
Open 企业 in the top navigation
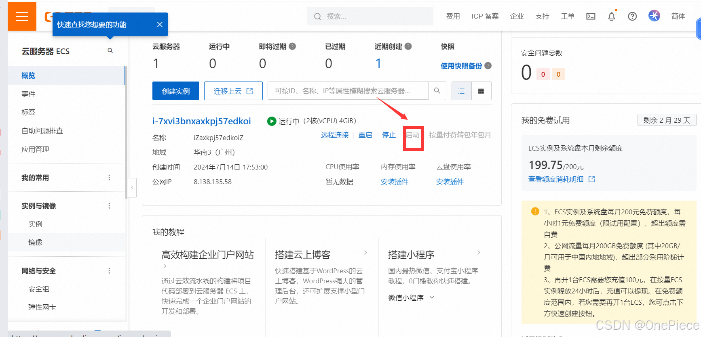[x=517, y=16]
